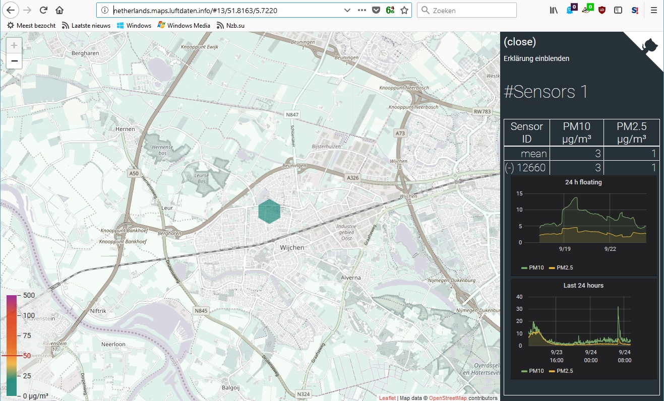Image resolution: width=664 pixels, height=401 pixels.
Task: Collapse sensor 12660 details row
Action: (510, 168)
